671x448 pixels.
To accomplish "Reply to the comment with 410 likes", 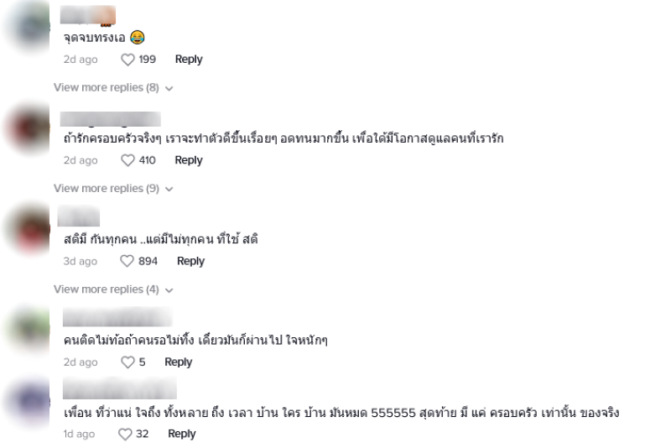I will tap(189, 160).
